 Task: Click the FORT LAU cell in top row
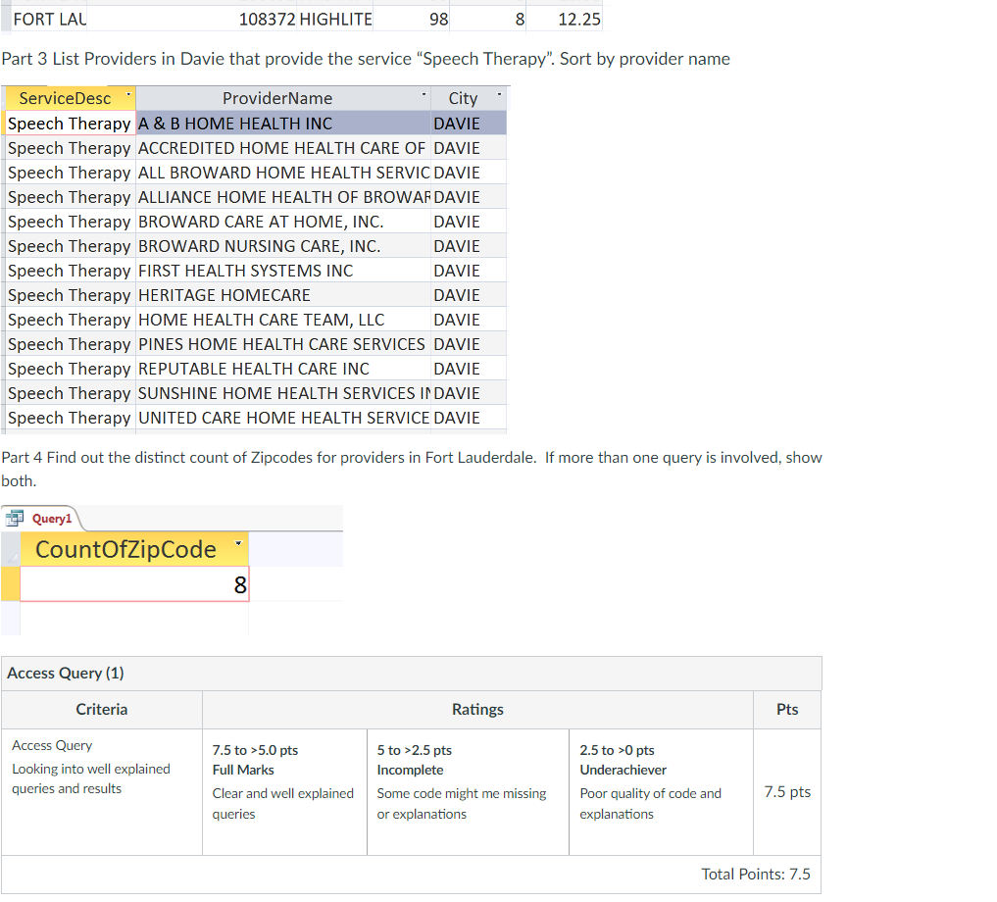click(x=50, y=19)
